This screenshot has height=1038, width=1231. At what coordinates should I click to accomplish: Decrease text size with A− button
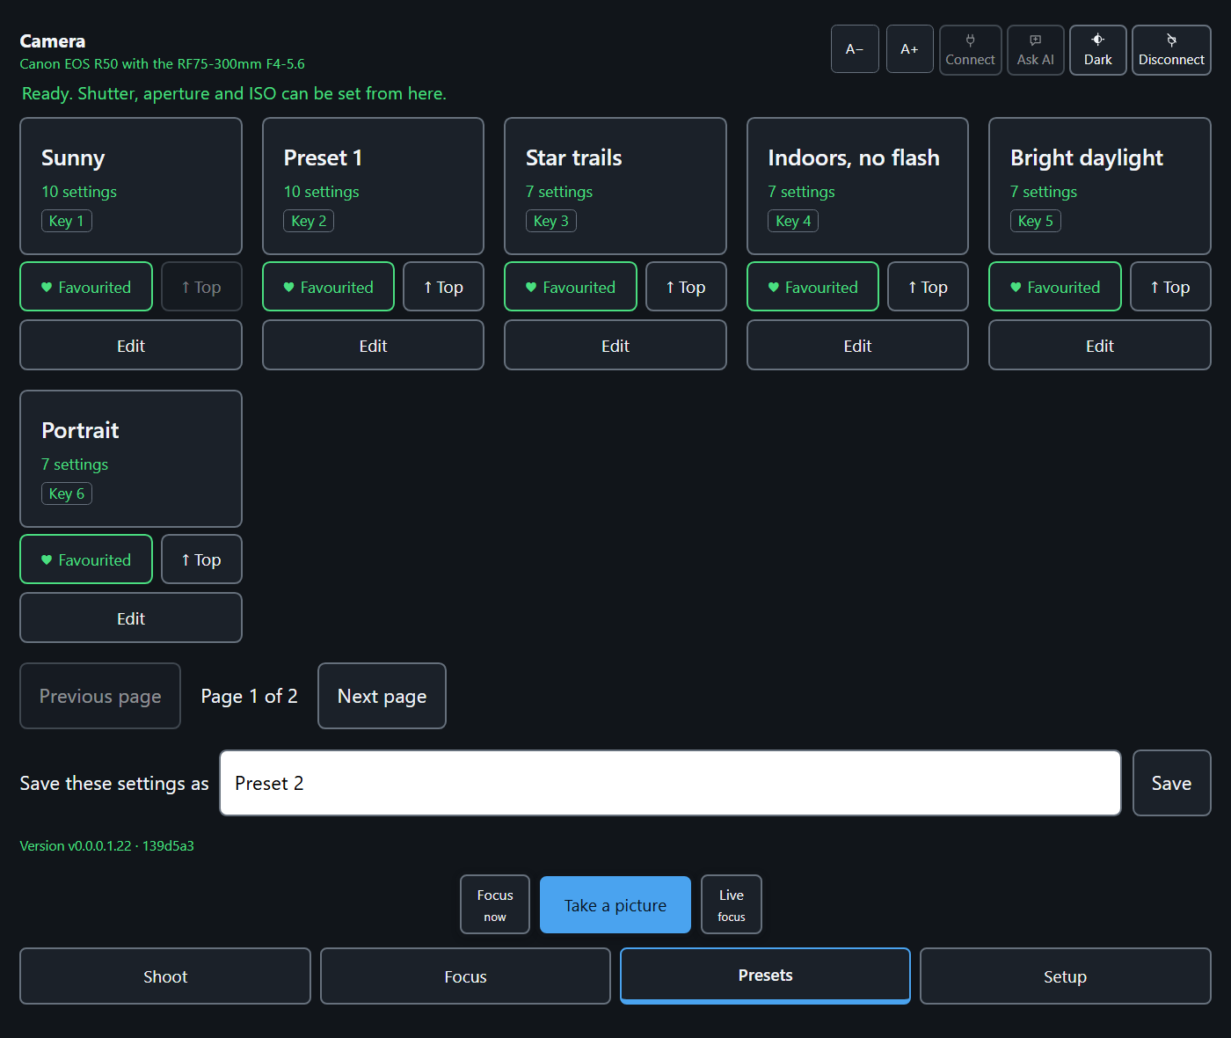tap(855, 49)
